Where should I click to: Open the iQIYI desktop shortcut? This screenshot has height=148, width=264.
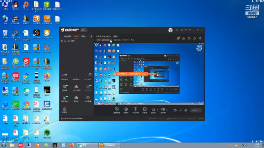16,105
